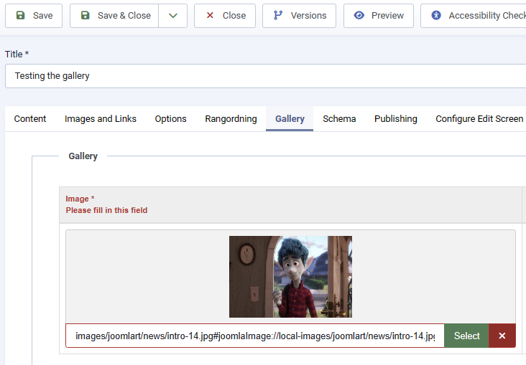Click Save & Close button
The width and height of the screenshot is (526, 365).
114,16
